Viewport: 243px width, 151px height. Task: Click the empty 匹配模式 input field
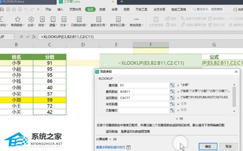pos(144,110)
